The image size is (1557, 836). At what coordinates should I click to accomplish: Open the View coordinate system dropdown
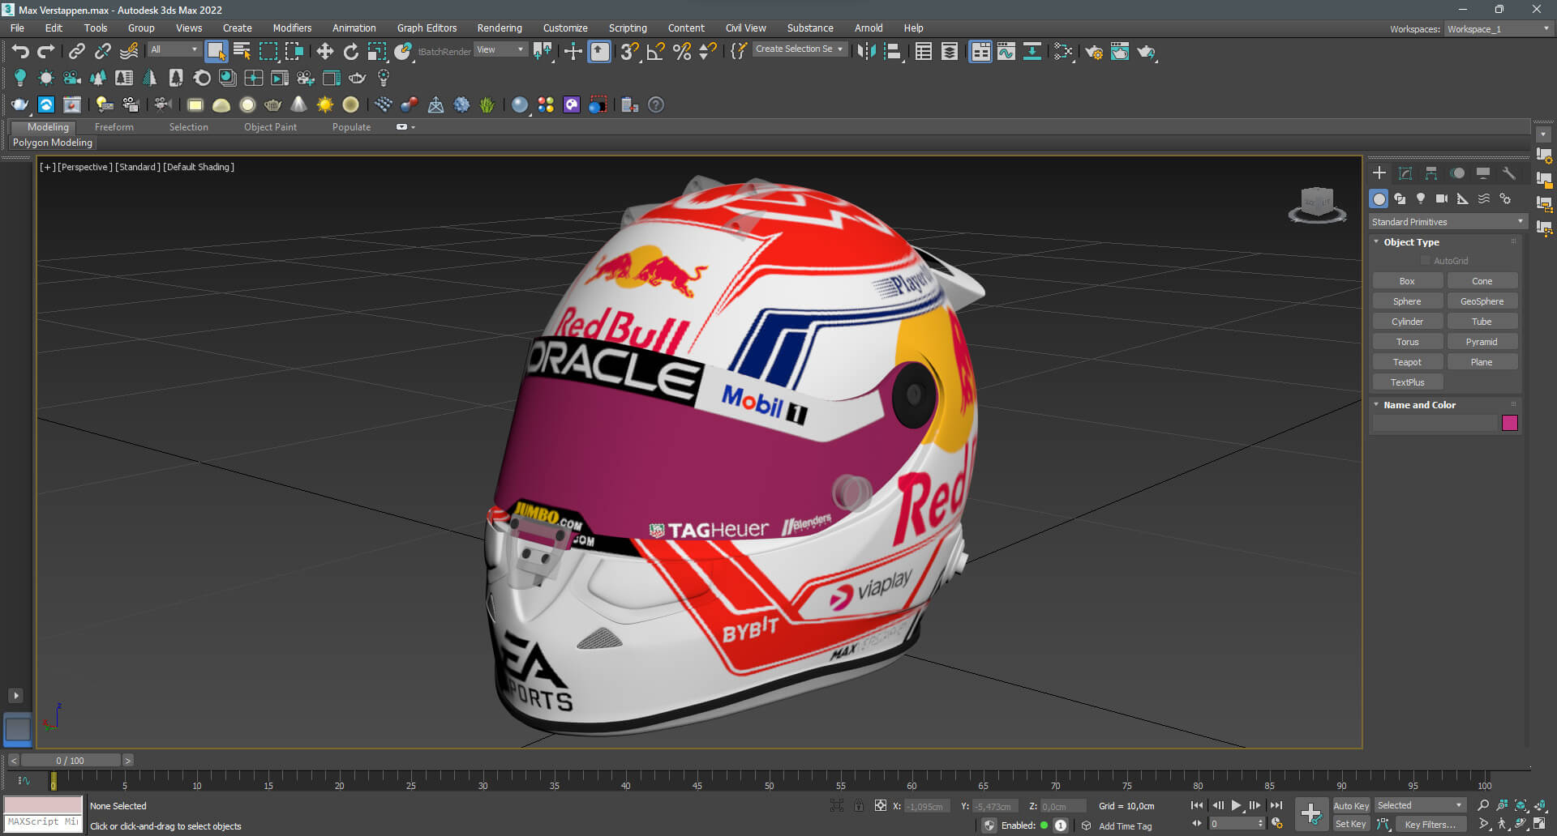coord(500,49)
